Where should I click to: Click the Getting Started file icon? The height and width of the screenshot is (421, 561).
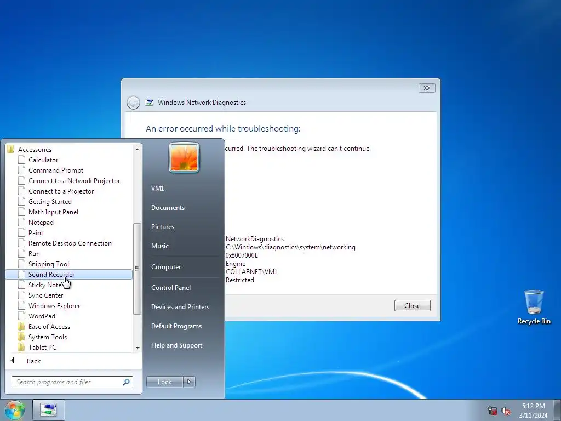coord(22,202)
